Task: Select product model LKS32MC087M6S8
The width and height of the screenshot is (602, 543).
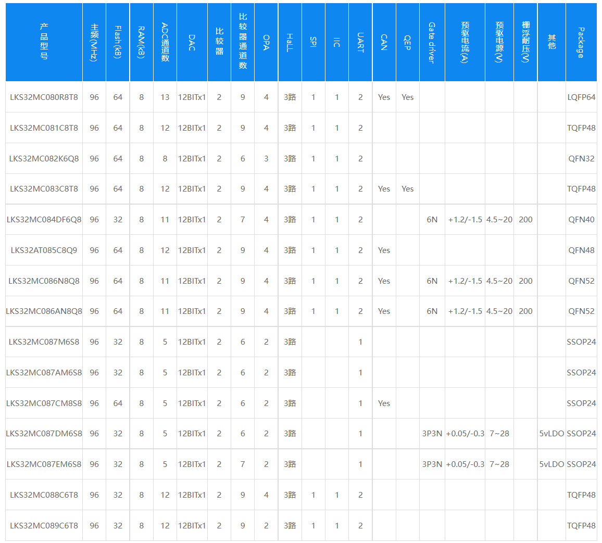Action: click(x=44, y=342)
